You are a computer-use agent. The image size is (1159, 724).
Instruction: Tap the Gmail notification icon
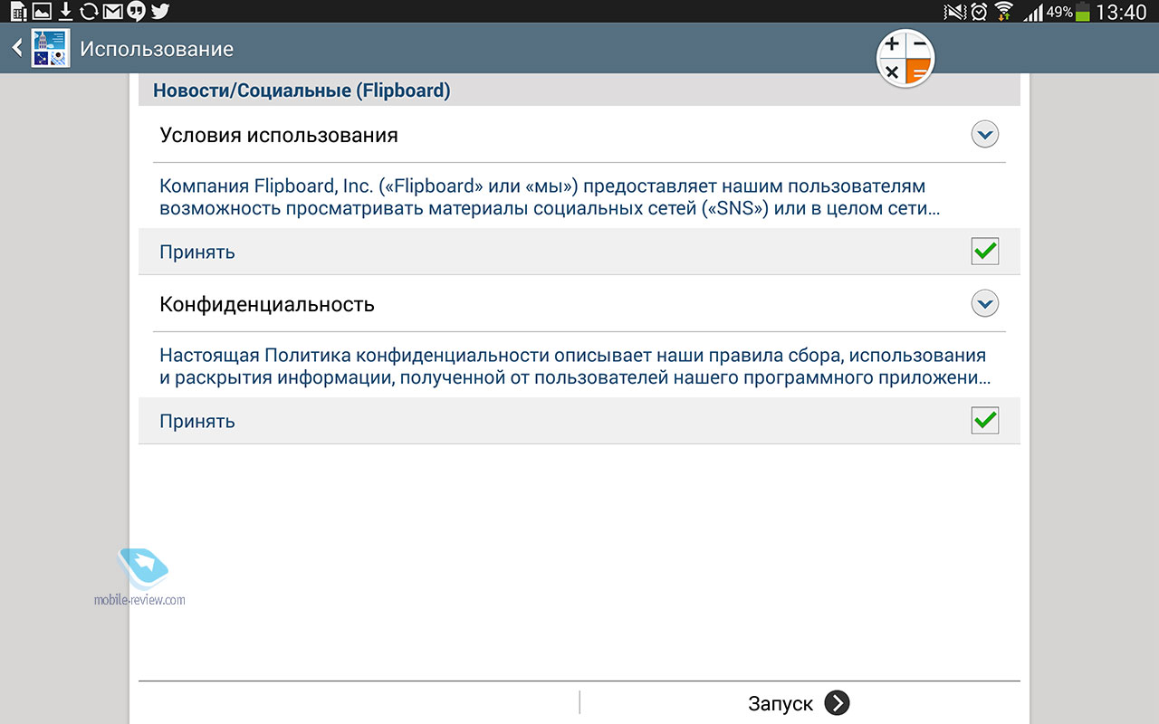[x=112, y=11]
